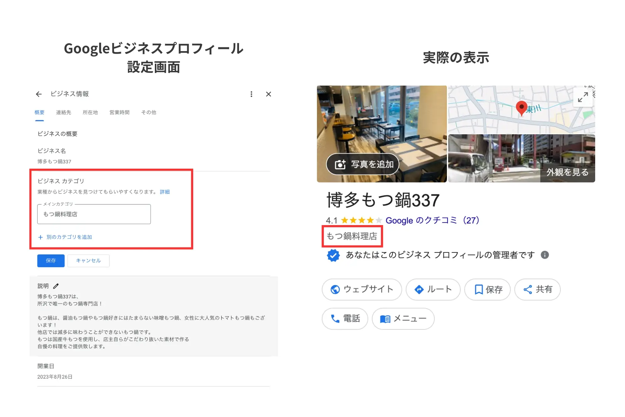Screen dimensions: 625x417
Task: Click 外観を見る on the street view
Action: (568, 172)
